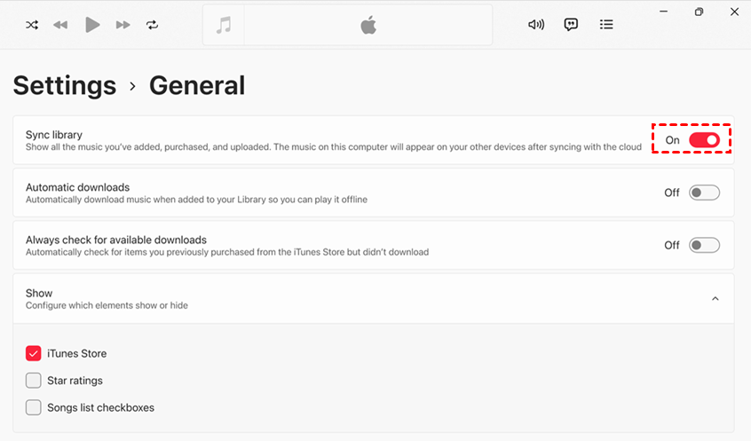751x441 pixels.
Task: Click the Show section header row
Action: pos(374,299)
